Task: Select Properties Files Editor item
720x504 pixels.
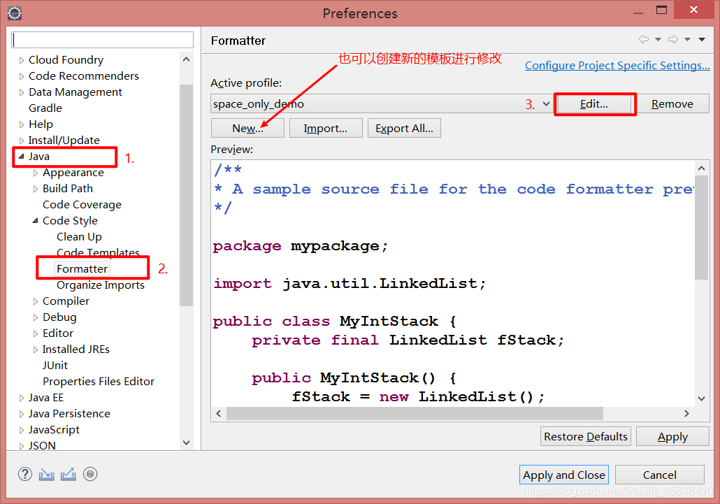Action: (x=99, y=381)
